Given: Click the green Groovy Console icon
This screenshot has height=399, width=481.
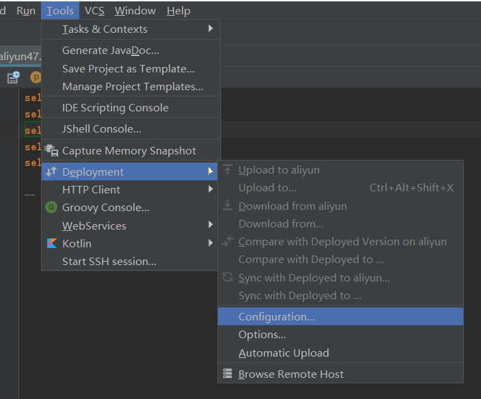Looking at the screenshot, I should pyautogui.click(x=51, y=208).
